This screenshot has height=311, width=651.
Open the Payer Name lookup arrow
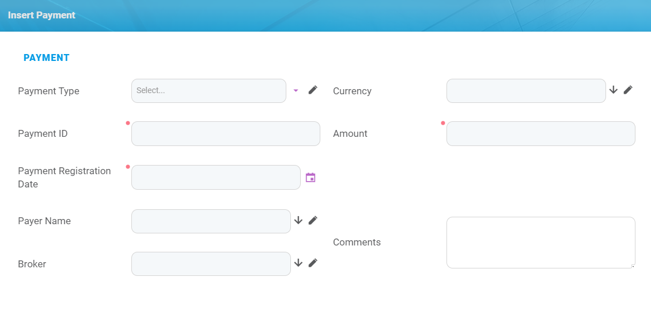pos(298,220)
